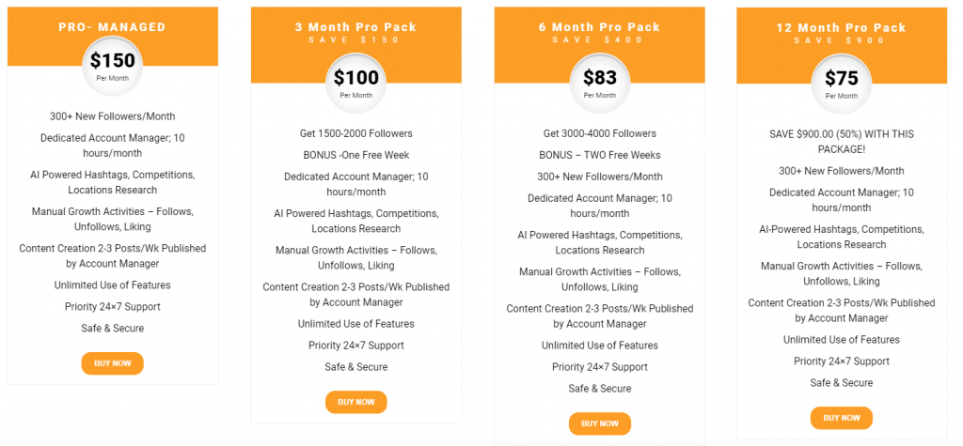Click the $100 per month price circle
Screen dimensions: 963x446
pos(355,83)
